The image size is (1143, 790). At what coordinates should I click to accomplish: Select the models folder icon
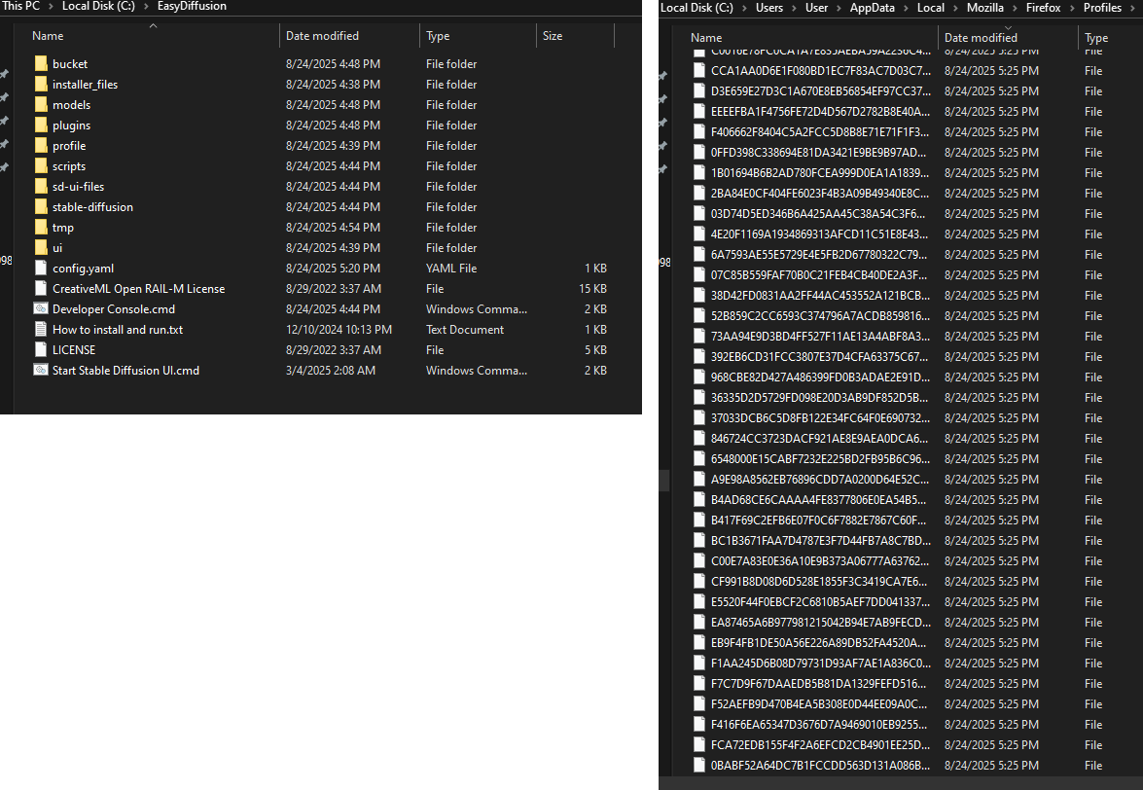pyautogui.click(x=41, y=105)
